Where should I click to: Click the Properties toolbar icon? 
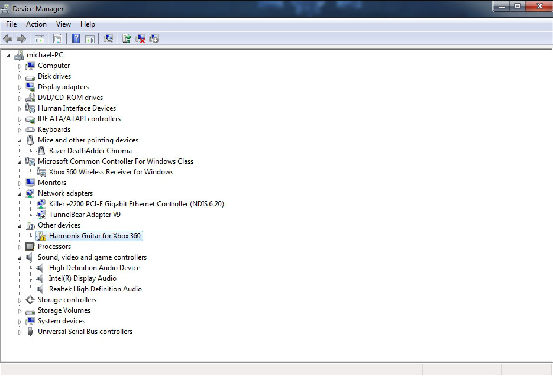[x=57, y=39]
